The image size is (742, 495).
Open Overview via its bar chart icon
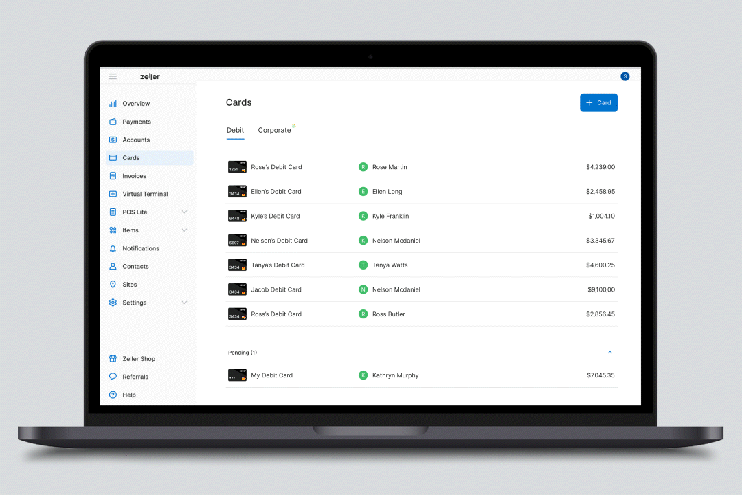(113, 104)
